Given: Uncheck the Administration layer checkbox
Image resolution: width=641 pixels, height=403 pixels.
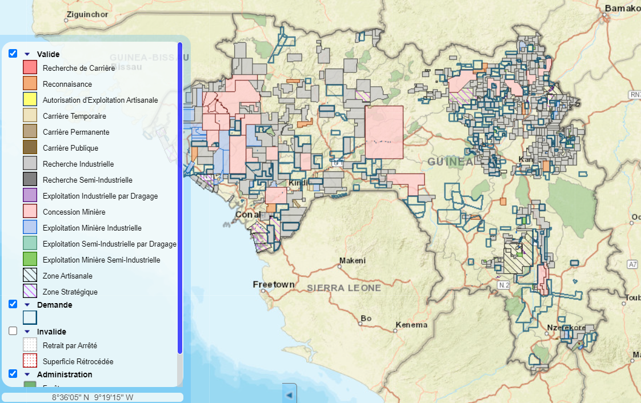Looking at the screenshot, I should (x=13, y=373).
